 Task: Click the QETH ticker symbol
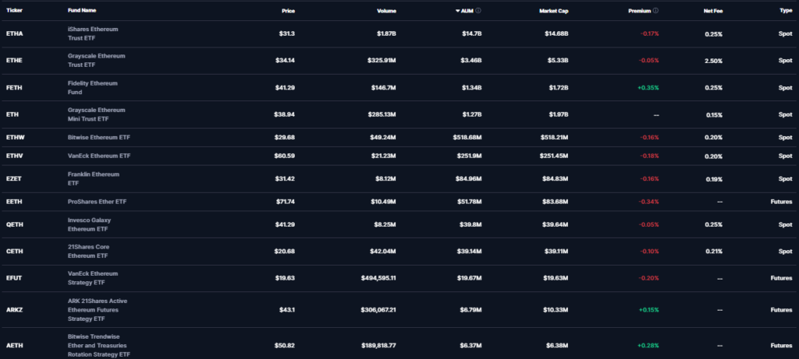tap(15, 225)
